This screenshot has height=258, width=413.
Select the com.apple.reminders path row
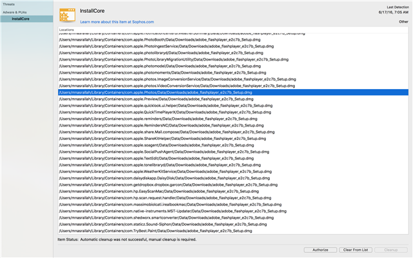tap(233, 119)
